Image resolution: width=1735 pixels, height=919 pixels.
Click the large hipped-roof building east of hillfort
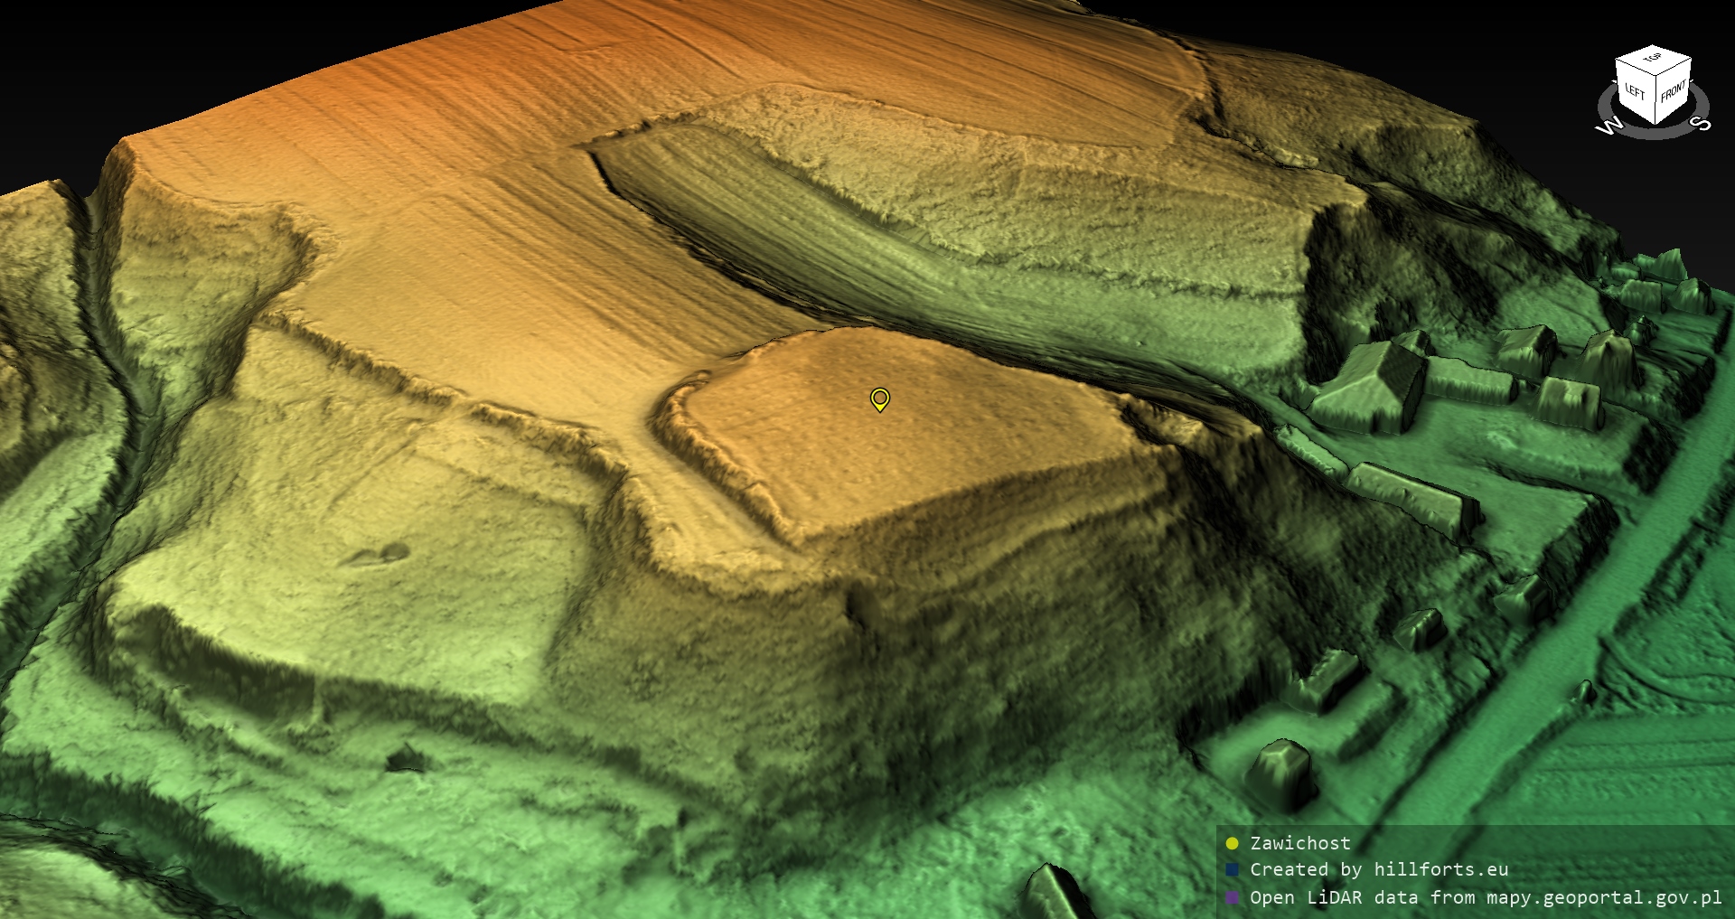(1374, 382)
